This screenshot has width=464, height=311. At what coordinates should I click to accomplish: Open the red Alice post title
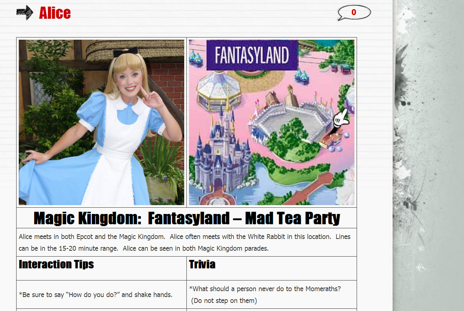tap(55, 13)
